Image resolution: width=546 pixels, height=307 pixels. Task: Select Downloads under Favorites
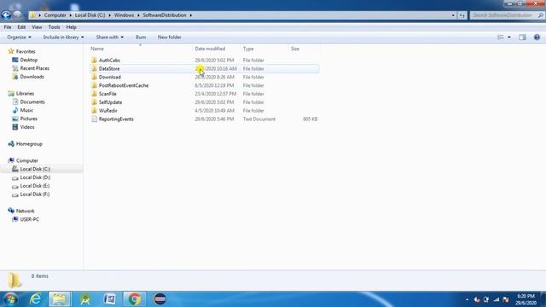(32, 77)
